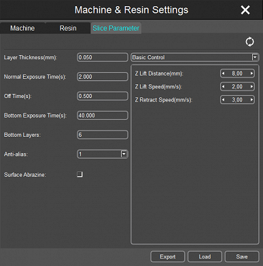Decrease Z Lift Distance with left arrow

point(224,73)
